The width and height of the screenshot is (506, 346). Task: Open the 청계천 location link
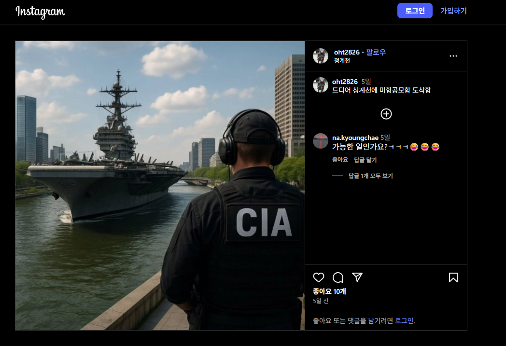[342, 61]
